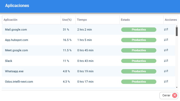Viewport: 180px width, 101px height.
Task: Click the scrollbar's up arrow
Action: pyautogui.click(x=177, y=26)
